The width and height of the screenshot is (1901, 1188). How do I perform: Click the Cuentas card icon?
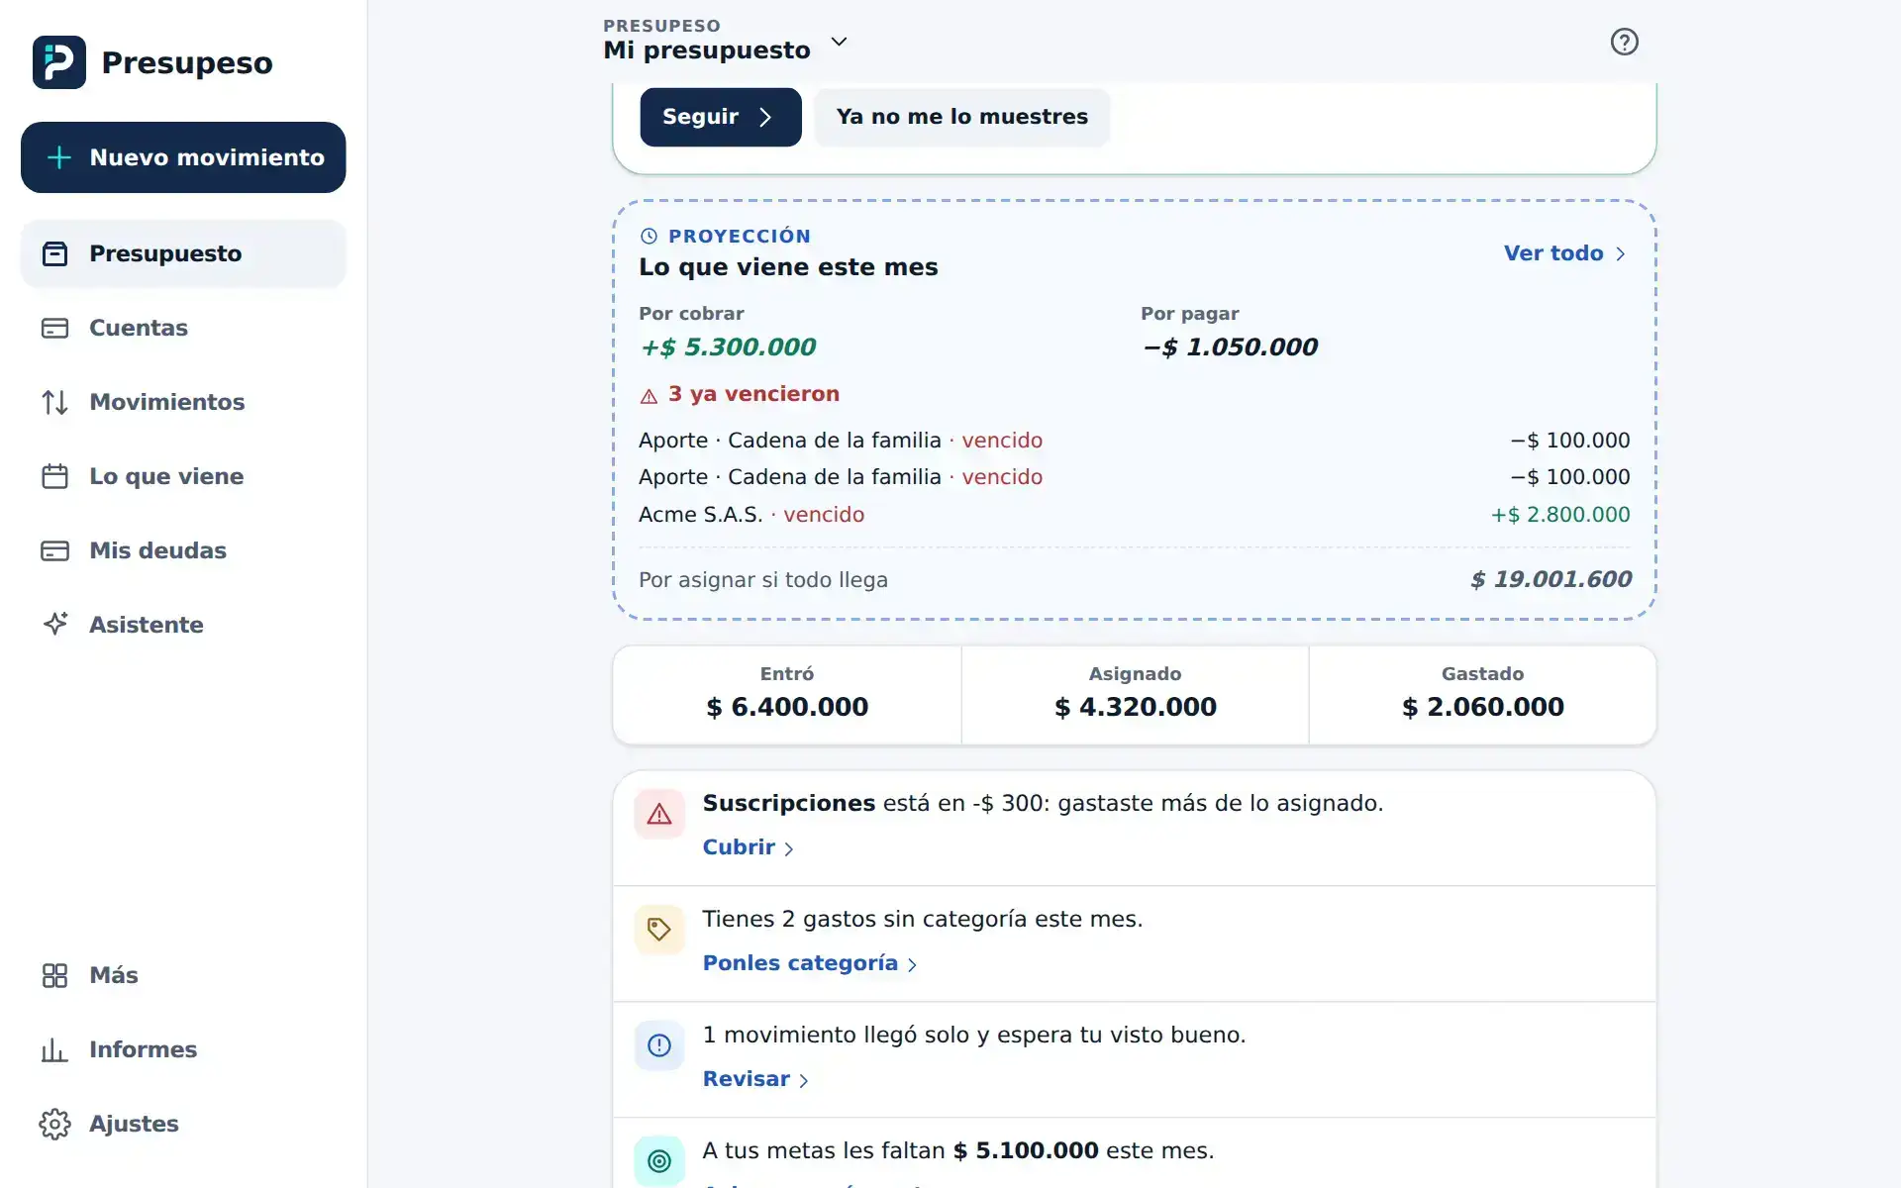[x=54, y=328]
